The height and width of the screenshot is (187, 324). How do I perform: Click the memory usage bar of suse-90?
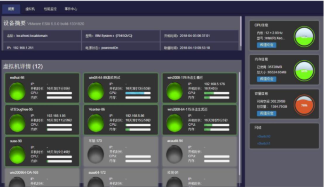pyautogui.click(x=59, y=161)
